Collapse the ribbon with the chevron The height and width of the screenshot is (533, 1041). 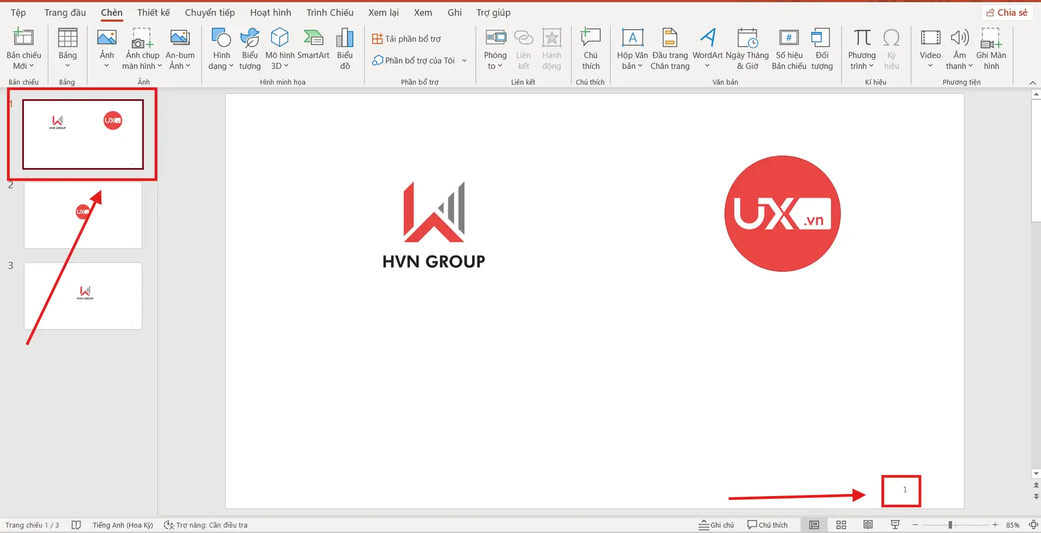(1032, 82)
